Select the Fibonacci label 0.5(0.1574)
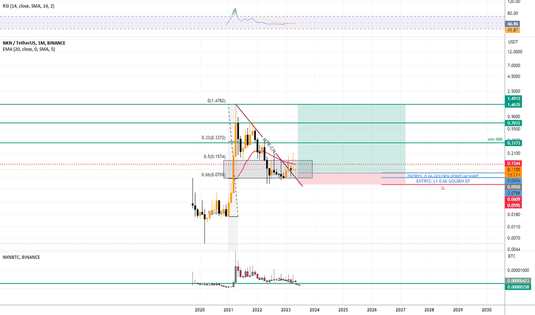This screenshot has width=535, height=315. (215, 157)
